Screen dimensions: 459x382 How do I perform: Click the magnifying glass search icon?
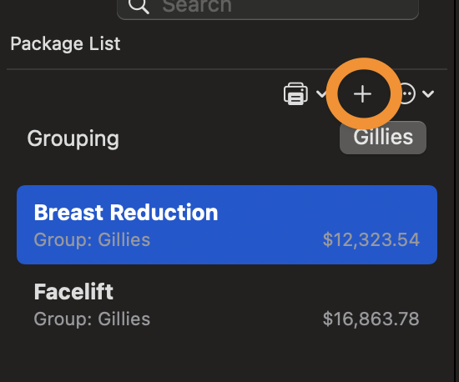pyautogui.click(x=139, y=5)
